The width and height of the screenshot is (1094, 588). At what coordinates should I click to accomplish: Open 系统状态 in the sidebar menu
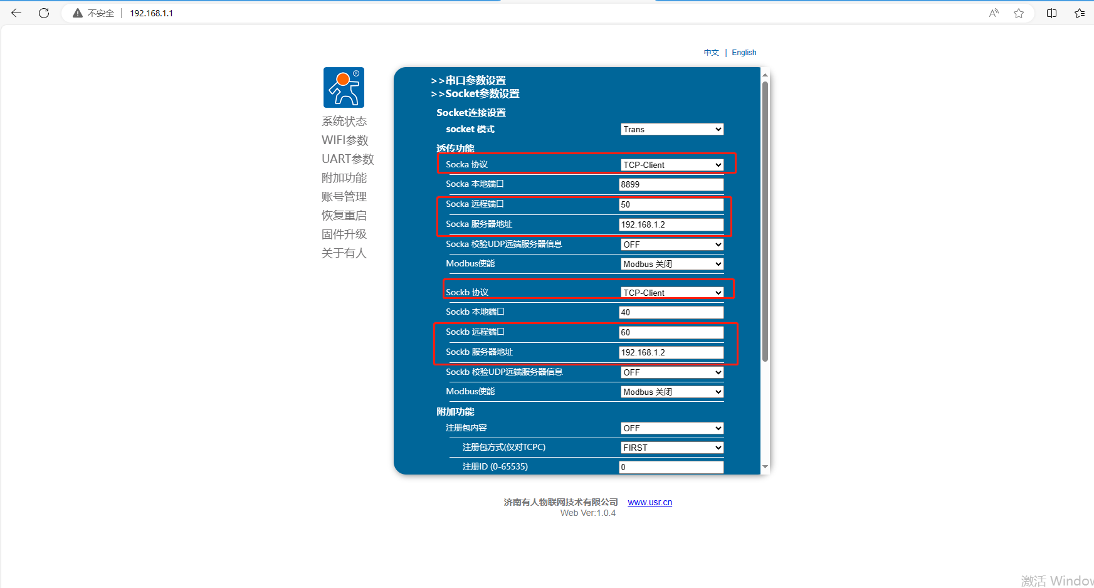click(x=344, y=122)
